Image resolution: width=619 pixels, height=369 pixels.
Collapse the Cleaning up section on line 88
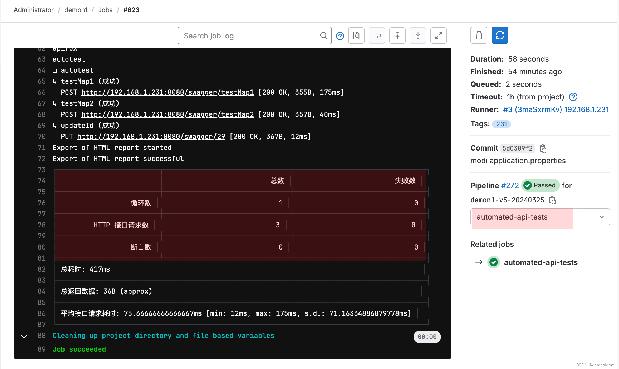tap(24, 336)
